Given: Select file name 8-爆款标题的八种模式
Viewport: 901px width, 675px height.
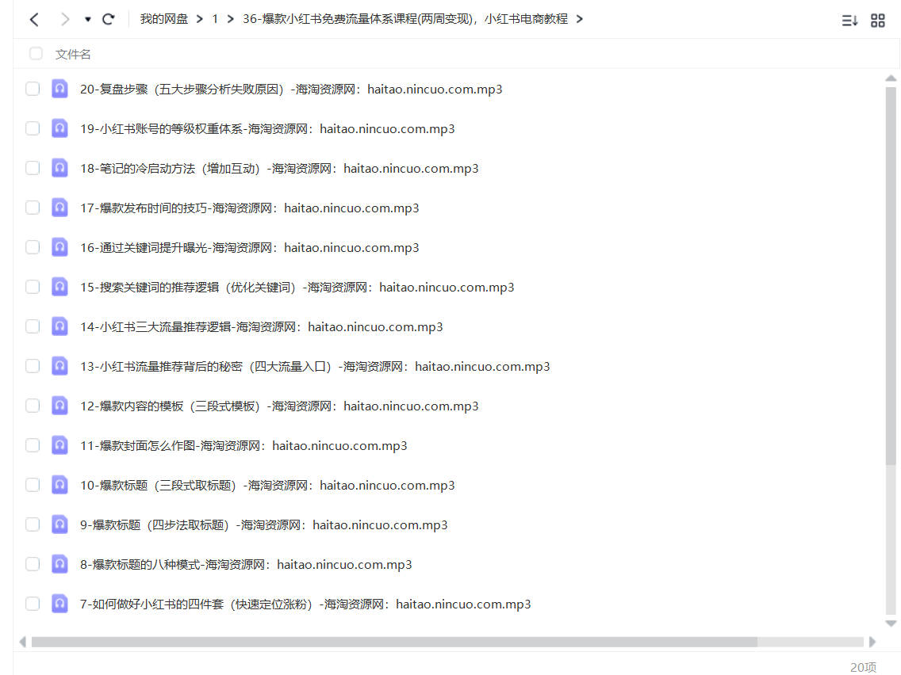Looking at the screenshot, I should pyautogui.click(x=246, y=564).
